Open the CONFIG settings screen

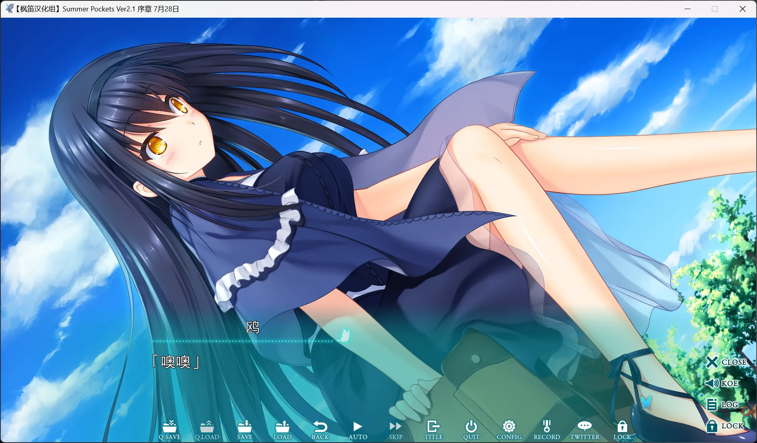pos(509,429)
